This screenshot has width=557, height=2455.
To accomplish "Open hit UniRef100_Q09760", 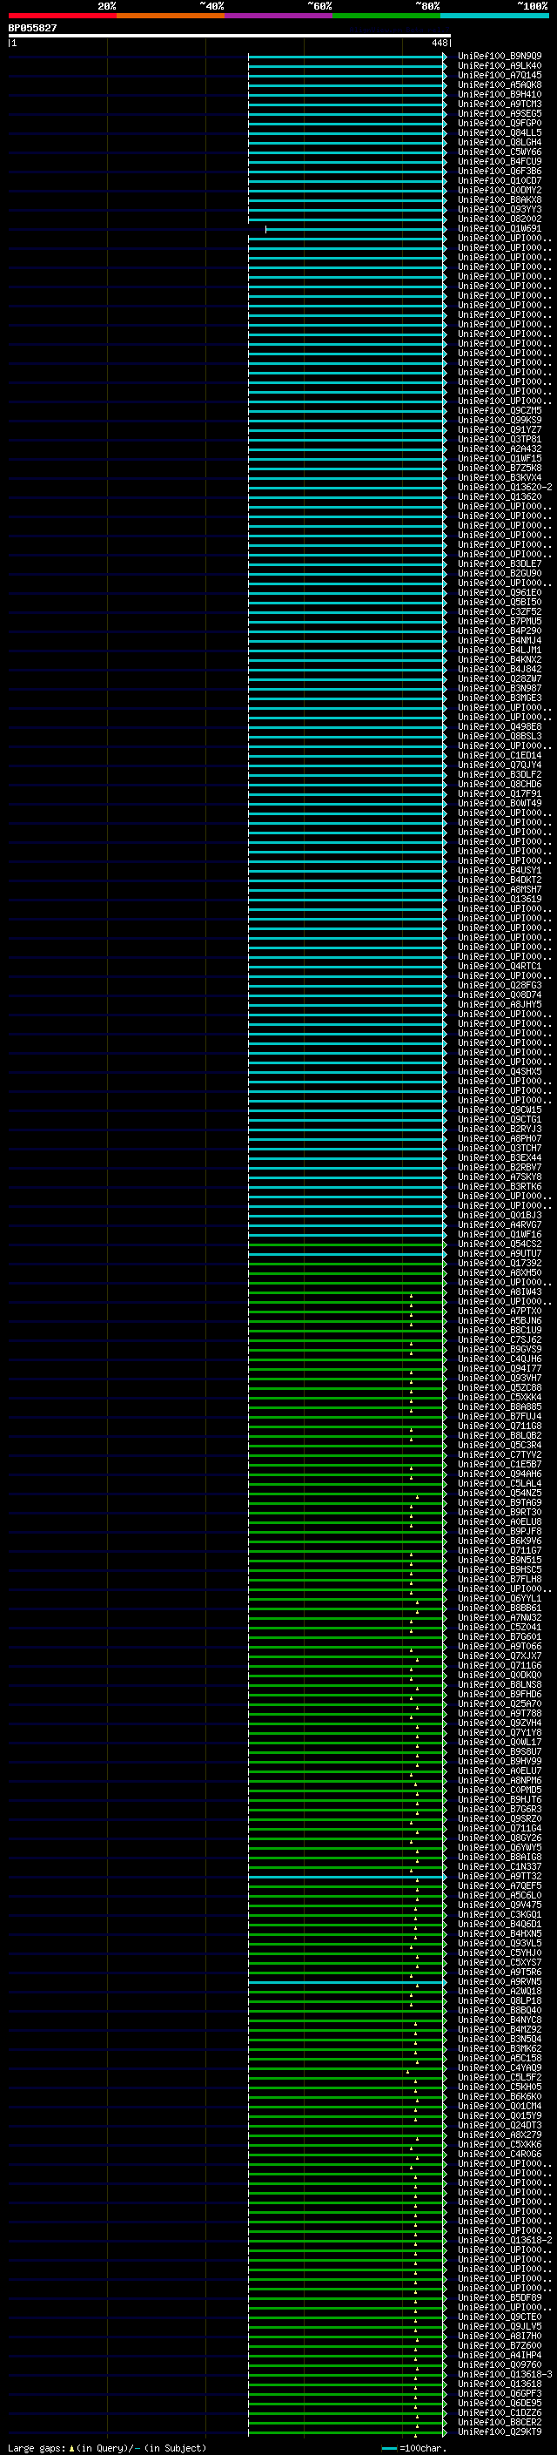I will (499, 2364).
